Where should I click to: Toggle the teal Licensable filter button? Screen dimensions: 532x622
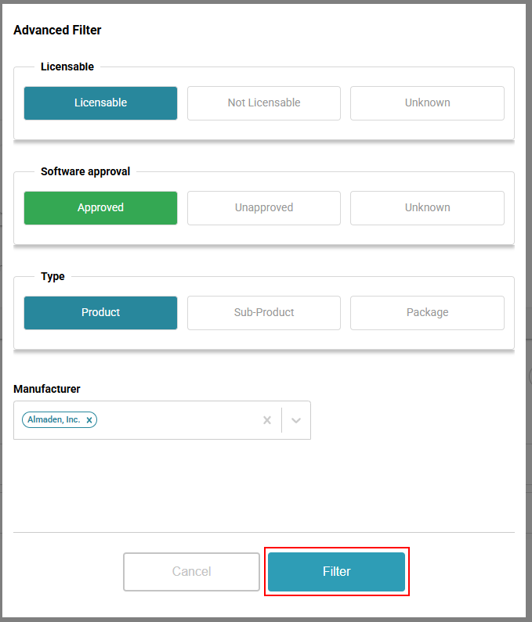coord(100,102)
